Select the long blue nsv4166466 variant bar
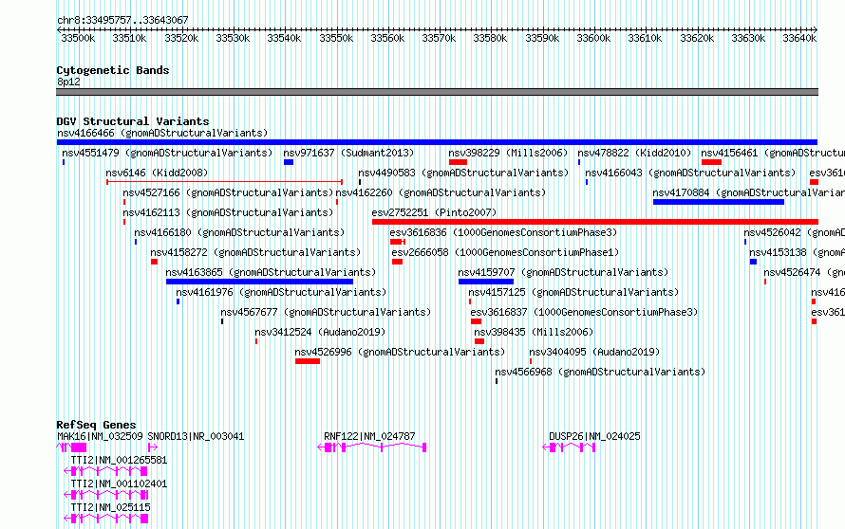 coord(437,142)
